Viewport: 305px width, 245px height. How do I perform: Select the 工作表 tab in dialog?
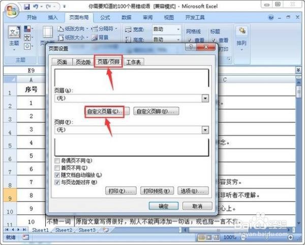point(134,62)
